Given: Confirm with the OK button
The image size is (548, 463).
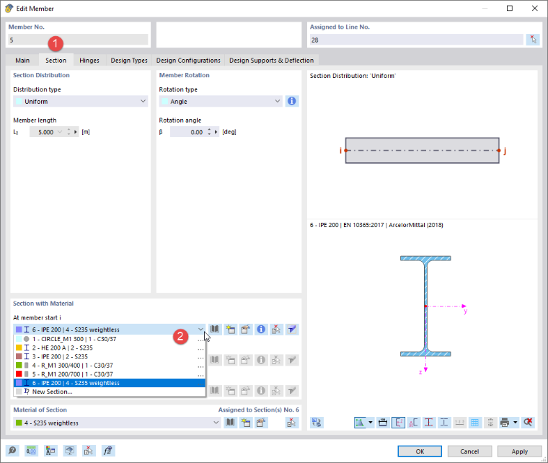Looking at the screenshot, I should [x=420, y=451].
